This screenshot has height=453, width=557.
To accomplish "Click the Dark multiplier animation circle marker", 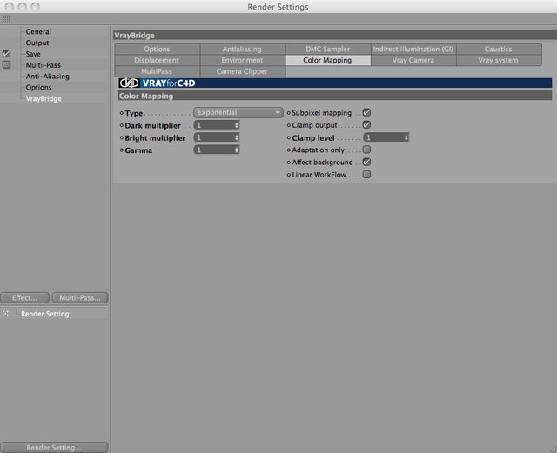I will 122,125.
